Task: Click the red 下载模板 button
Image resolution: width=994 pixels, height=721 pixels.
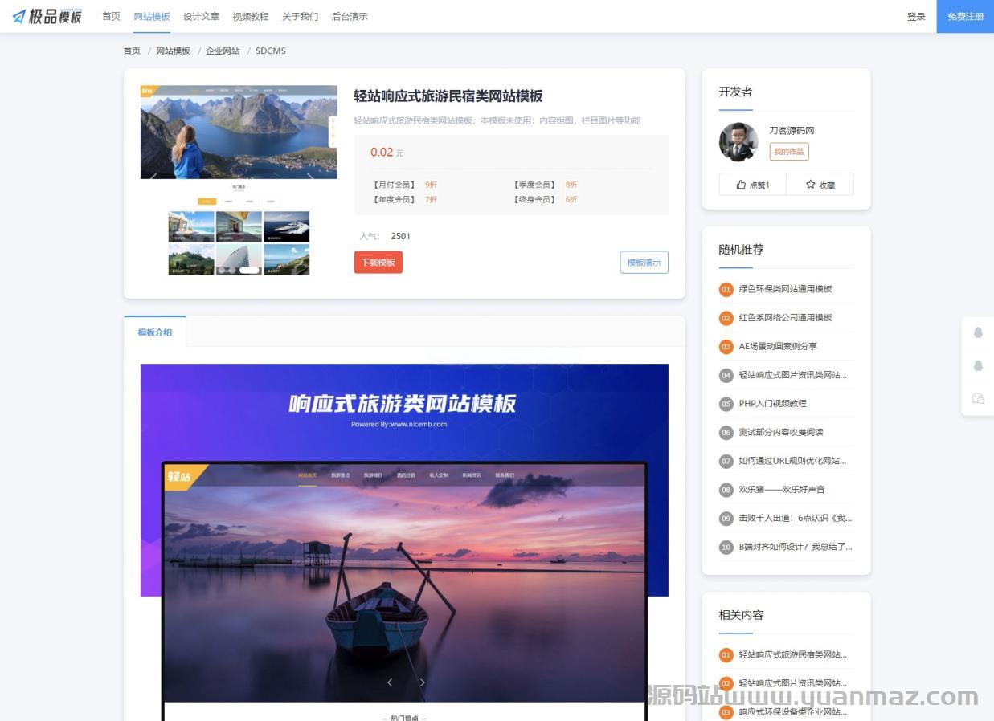Action: coord(378,263)
